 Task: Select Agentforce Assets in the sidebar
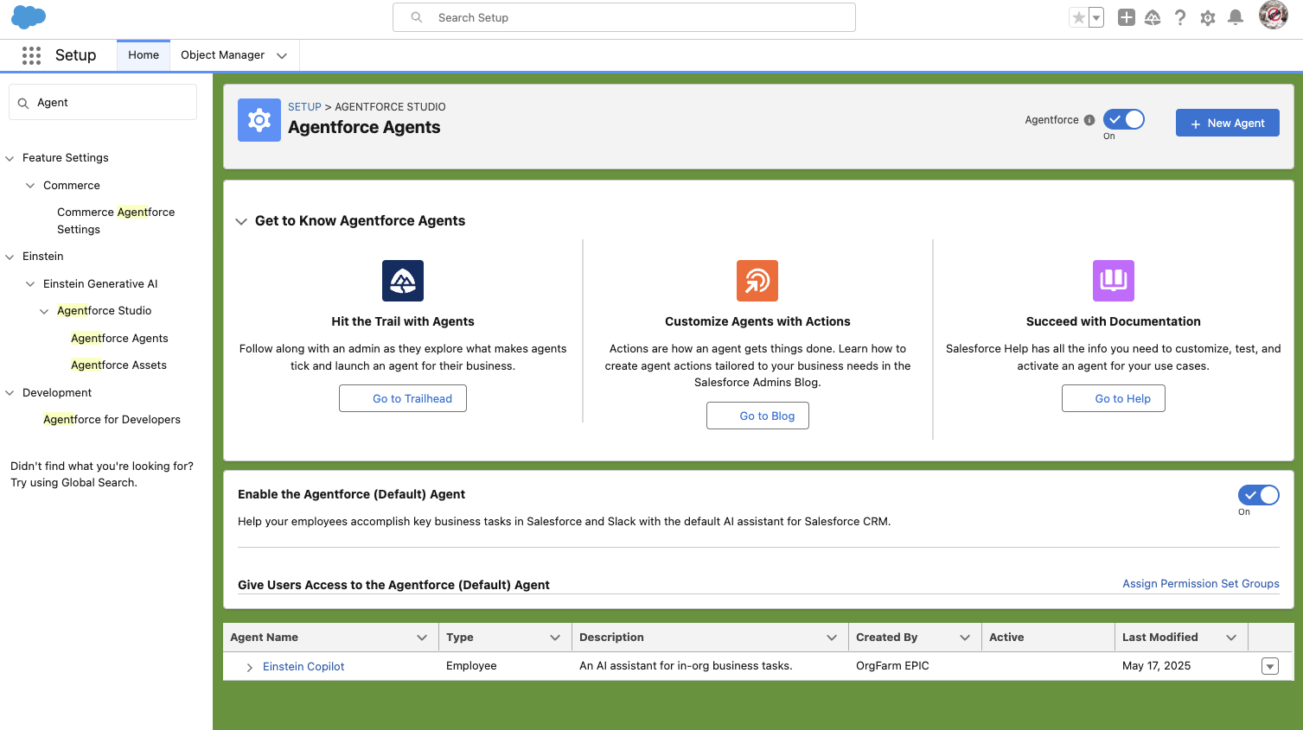[118, 365]
